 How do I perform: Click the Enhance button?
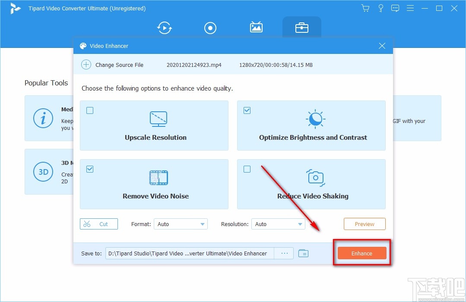(361, 253)
